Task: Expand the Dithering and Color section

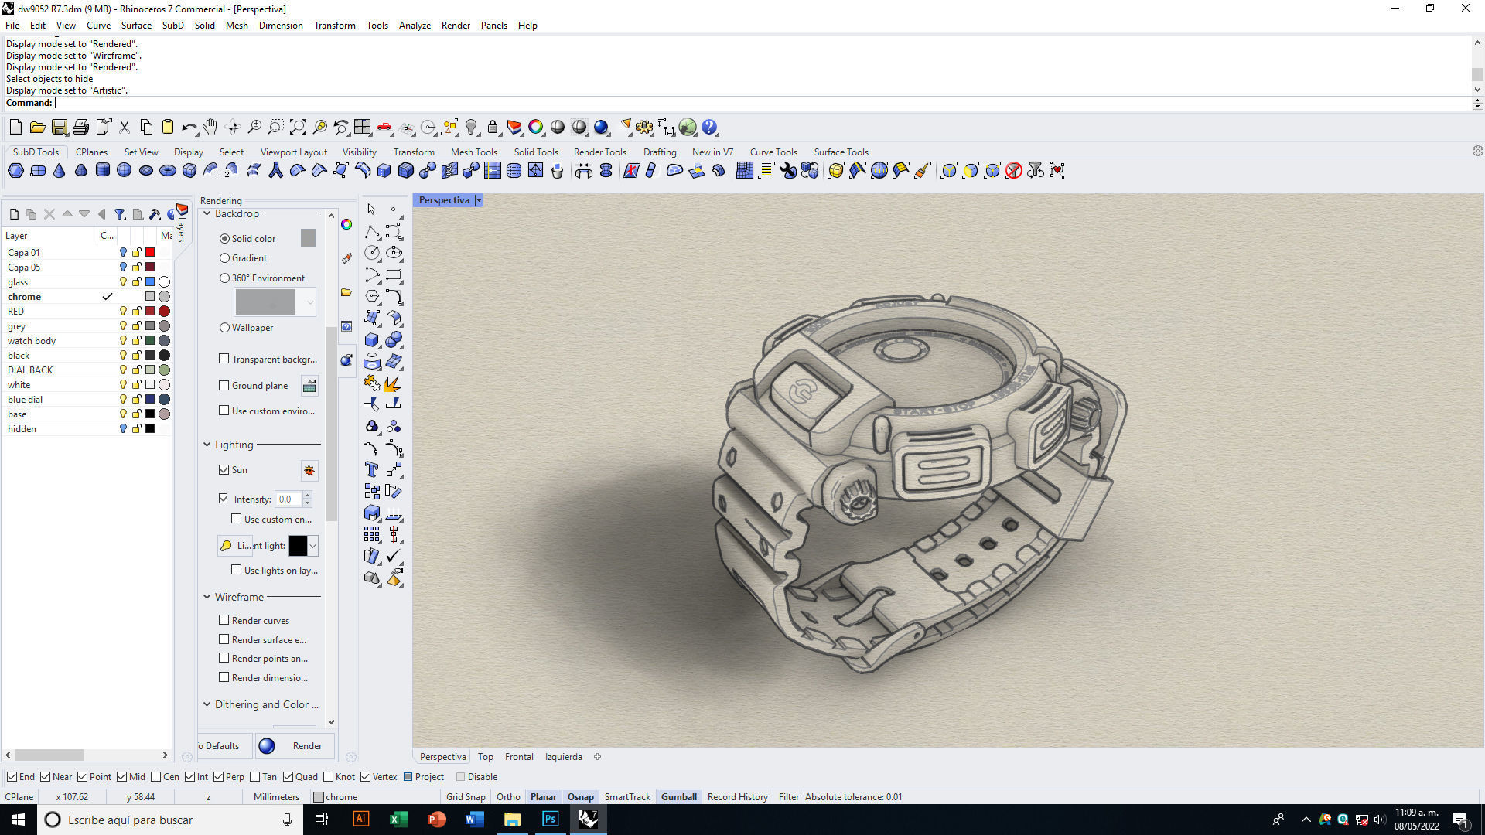Action: [207, 704]
